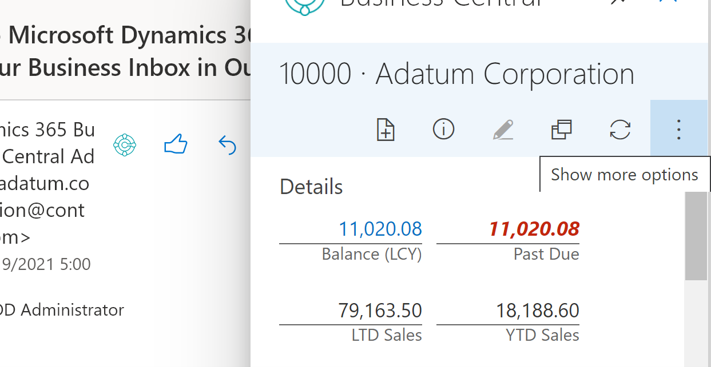This screenshot has width=711, height=367.
Task: Click the edit pencil icon
Action: click(503, 130)
